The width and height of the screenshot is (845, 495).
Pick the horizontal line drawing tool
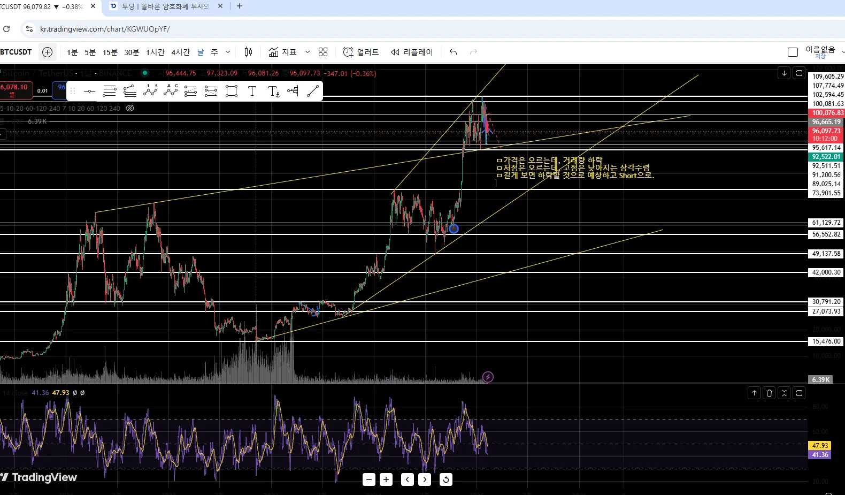click(89, 91)
